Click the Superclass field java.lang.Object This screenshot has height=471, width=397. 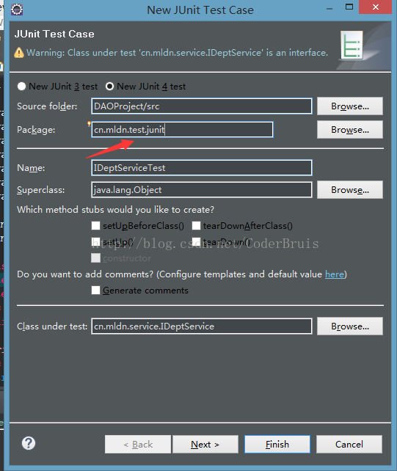coord(202,189)
